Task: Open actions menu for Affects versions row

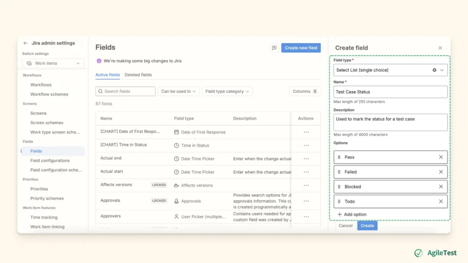Action: [306, 185]
